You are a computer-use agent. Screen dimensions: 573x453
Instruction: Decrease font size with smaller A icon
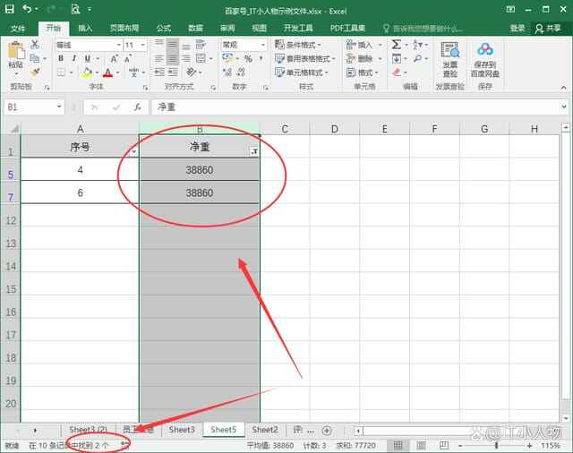coord(128,58)
